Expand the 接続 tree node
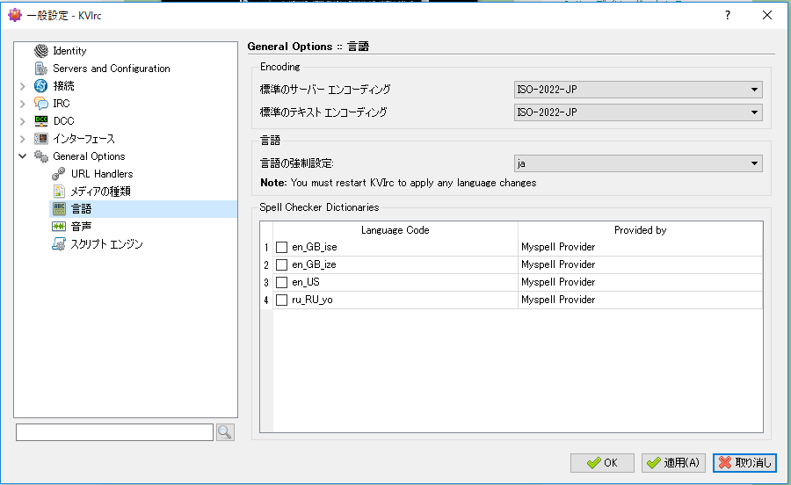This screenshot has height=485, width=791. coord(23,86)
